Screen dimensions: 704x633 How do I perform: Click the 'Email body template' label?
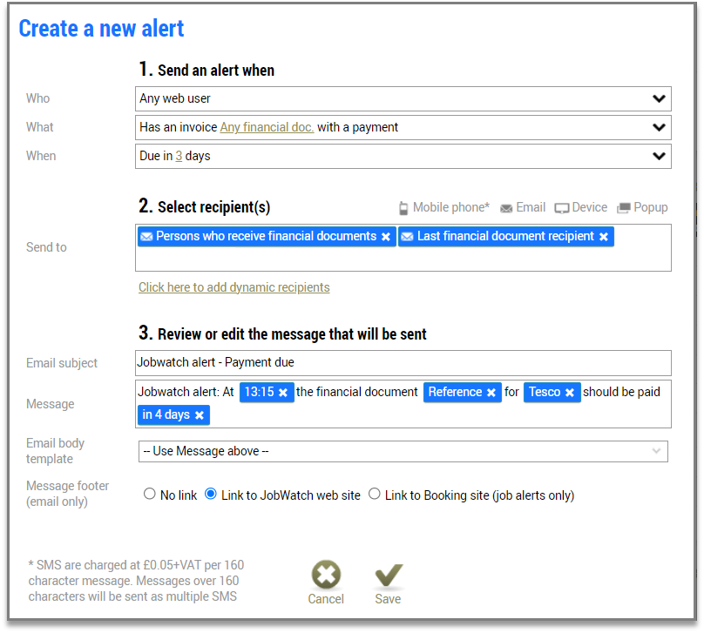point(55,451)
